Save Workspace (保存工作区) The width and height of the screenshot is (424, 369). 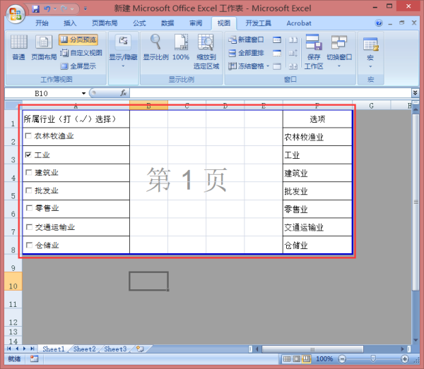pyautogui.click(x=314, y=52)
